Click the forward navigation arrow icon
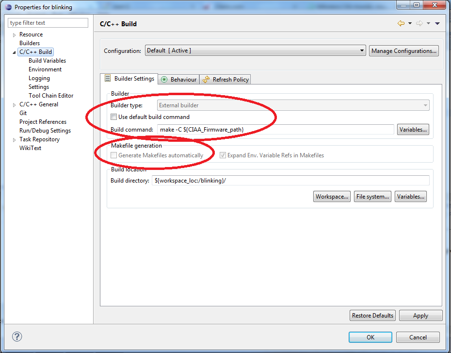 point(419,23)
